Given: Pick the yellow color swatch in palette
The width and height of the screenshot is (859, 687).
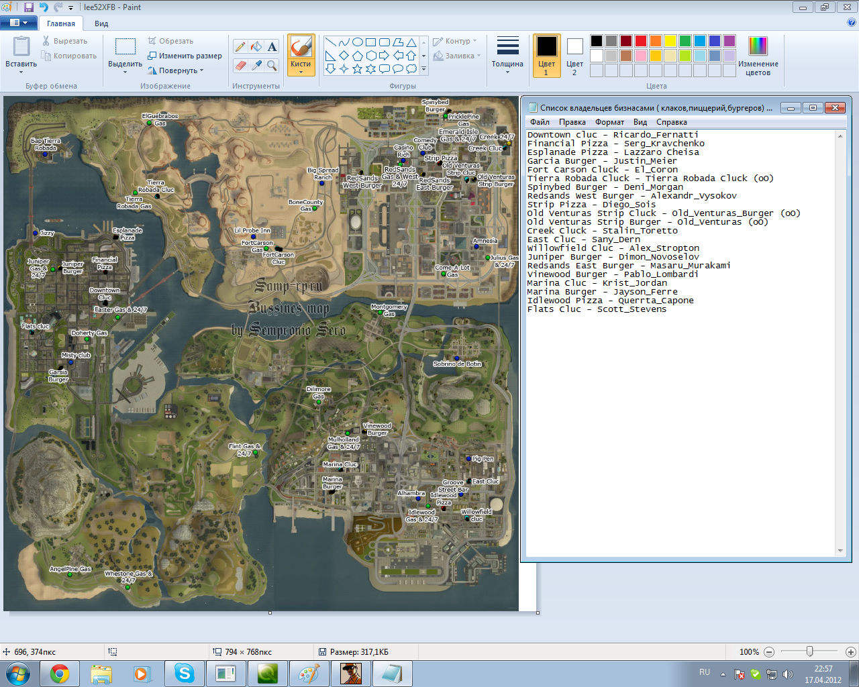Looking at the screenshot, I should point(670,41).
